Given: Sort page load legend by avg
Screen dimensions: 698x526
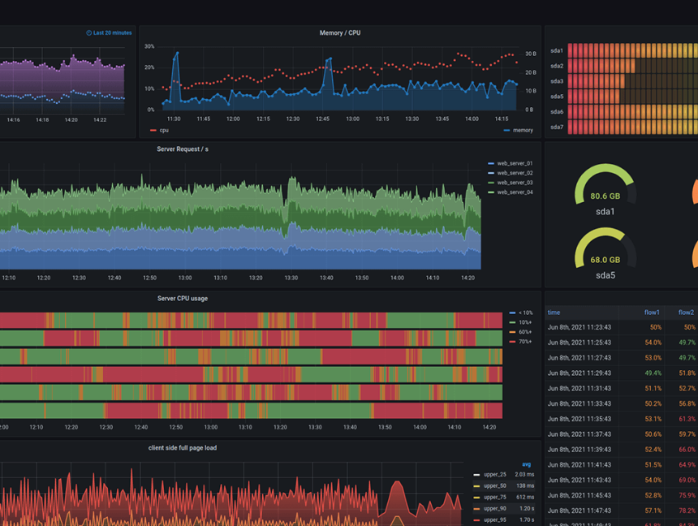Looking at the screenshot, I should pos(526,464).
